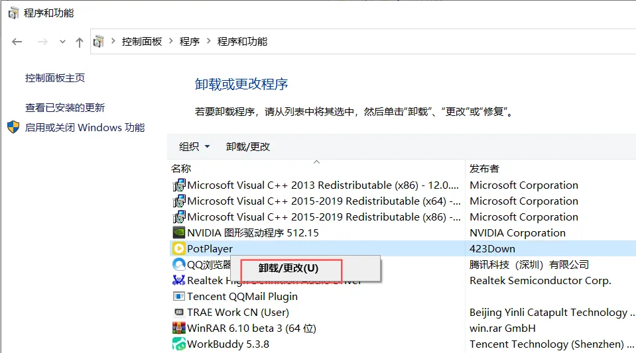This screenshot has width=636, height=353.
Task: Choose 卸载/更改(U) in context menu
Action: [x=288, y=268]
